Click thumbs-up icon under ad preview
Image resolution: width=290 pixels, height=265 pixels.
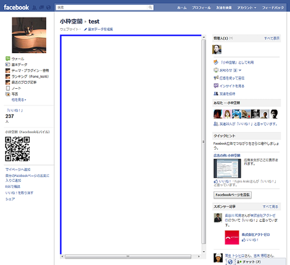click(x=216, y=181)
